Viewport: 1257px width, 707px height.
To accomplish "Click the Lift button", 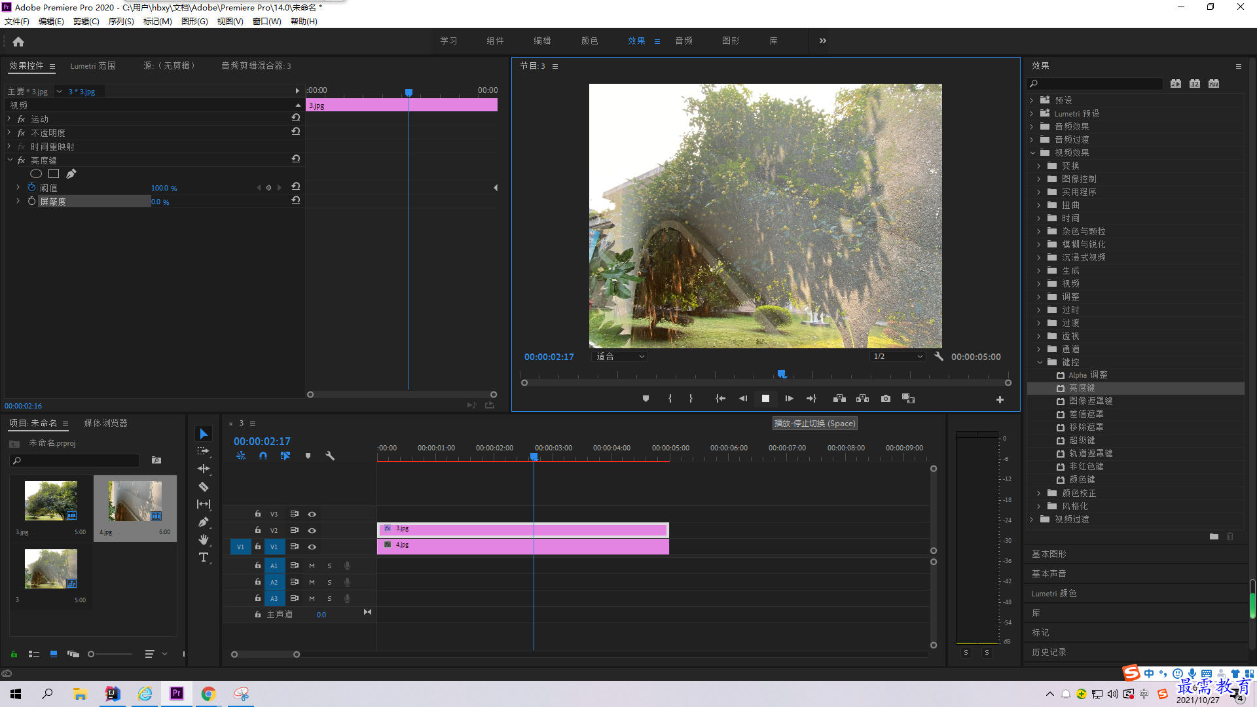I will tap(839, 399).
